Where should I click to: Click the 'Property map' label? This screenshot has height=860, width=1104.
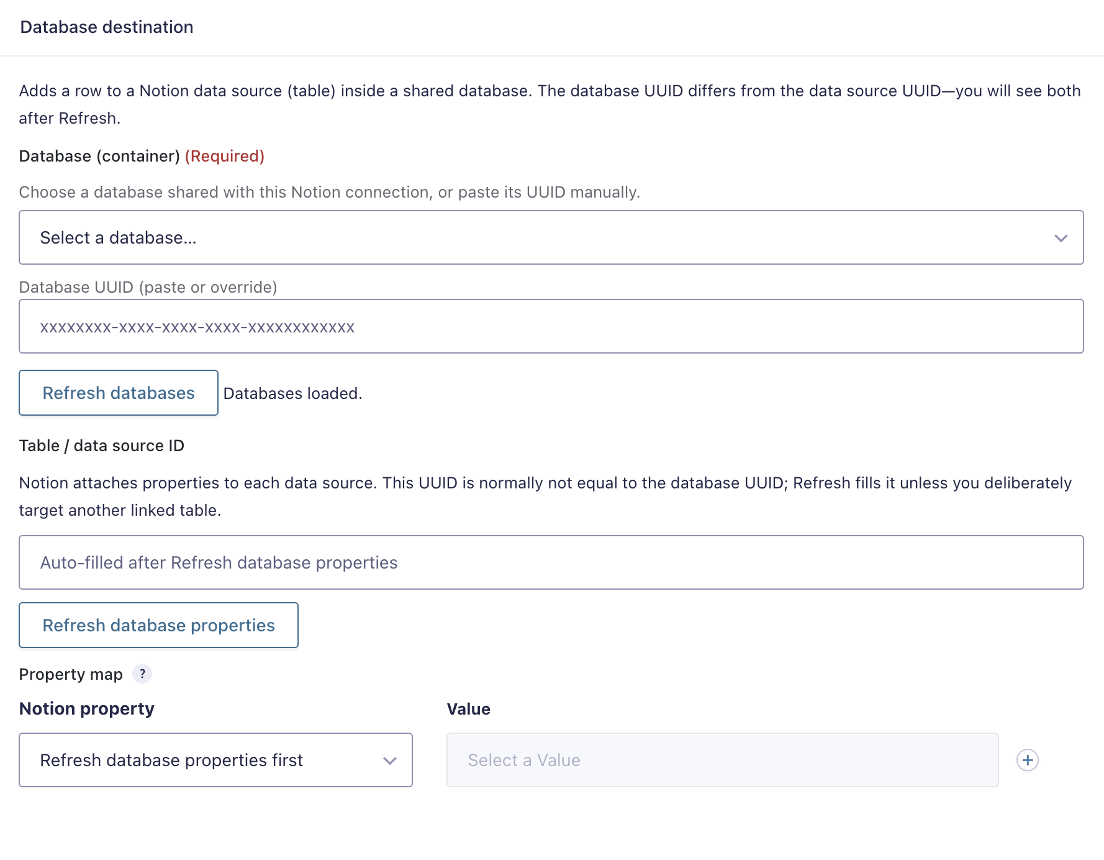point(71,674)
